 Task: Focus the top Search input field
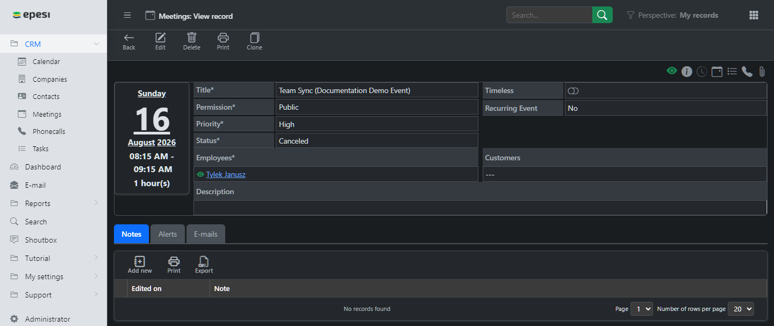pyautogui.click(x=549, y=15)
